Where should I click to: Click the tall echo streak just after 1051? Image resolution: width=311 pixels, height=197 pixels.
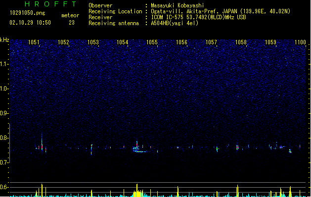point(42,141)
